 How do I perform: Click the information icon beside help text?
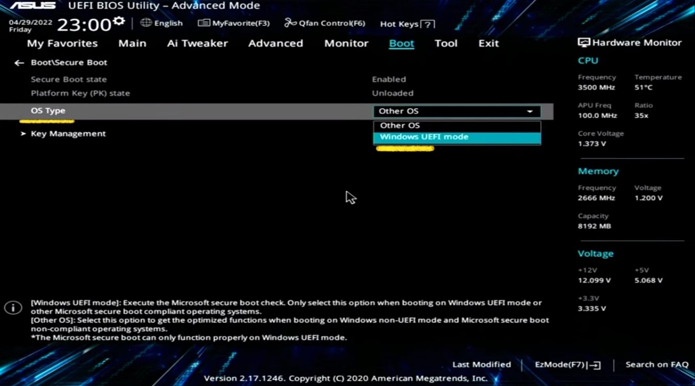[x=13, y=308]
